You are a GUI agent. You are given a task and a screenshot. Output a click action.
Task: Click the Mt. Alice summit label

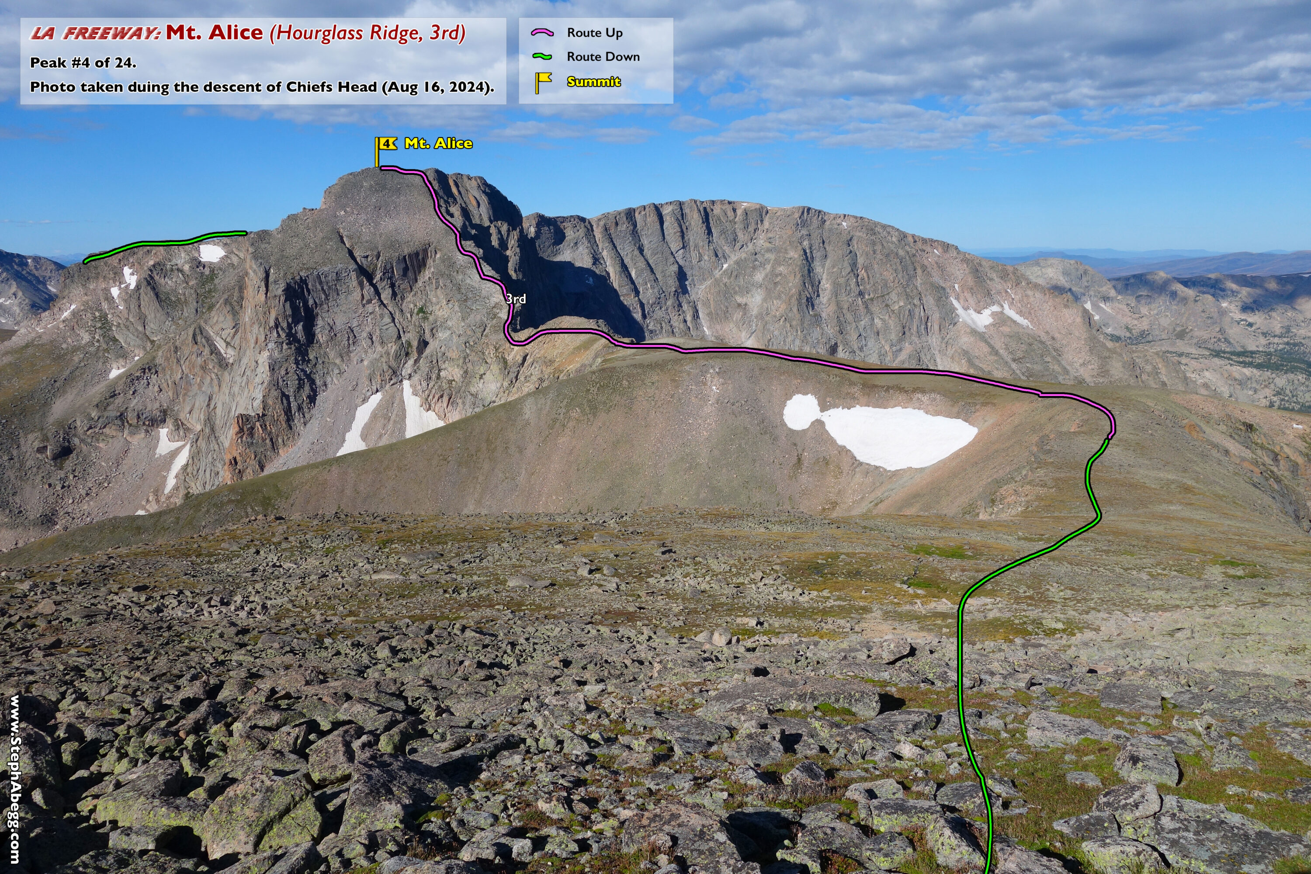(x=438, y=143)
